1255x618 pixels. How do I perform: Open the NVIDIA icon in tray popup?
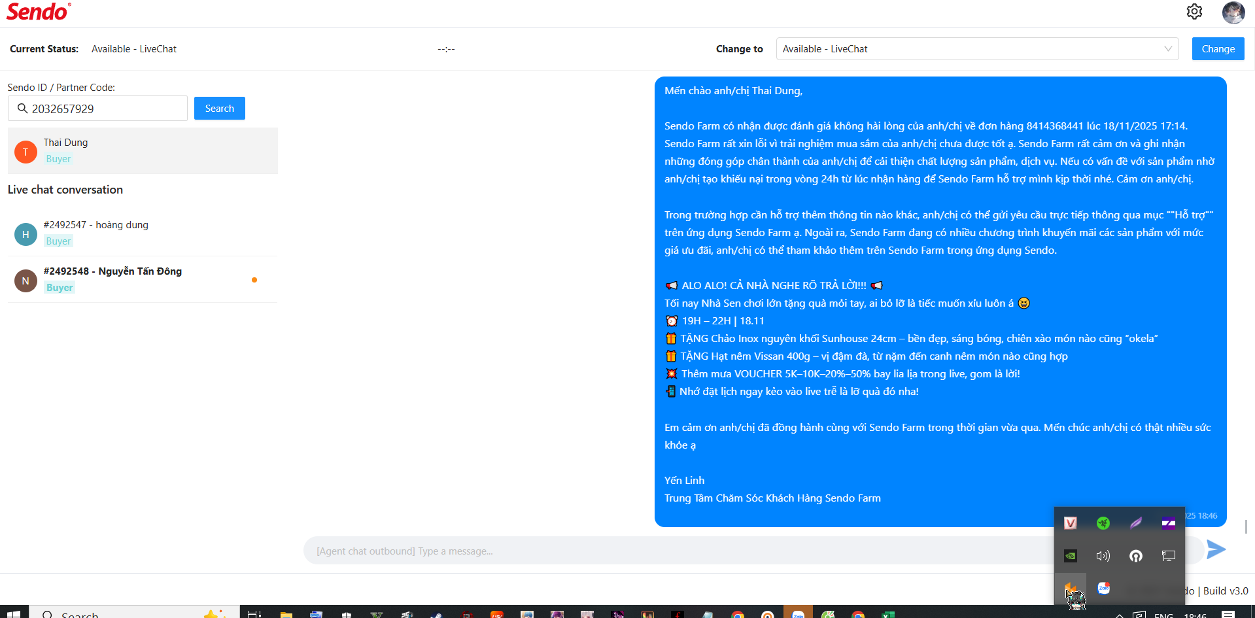pos(1071,556)
